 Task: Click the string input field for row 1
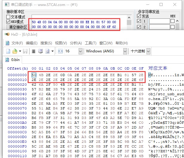coord(160,21)
